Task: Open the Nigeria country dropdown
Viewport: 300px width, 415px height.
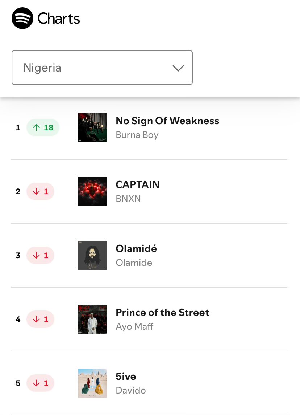Action: tap(102, 68)
